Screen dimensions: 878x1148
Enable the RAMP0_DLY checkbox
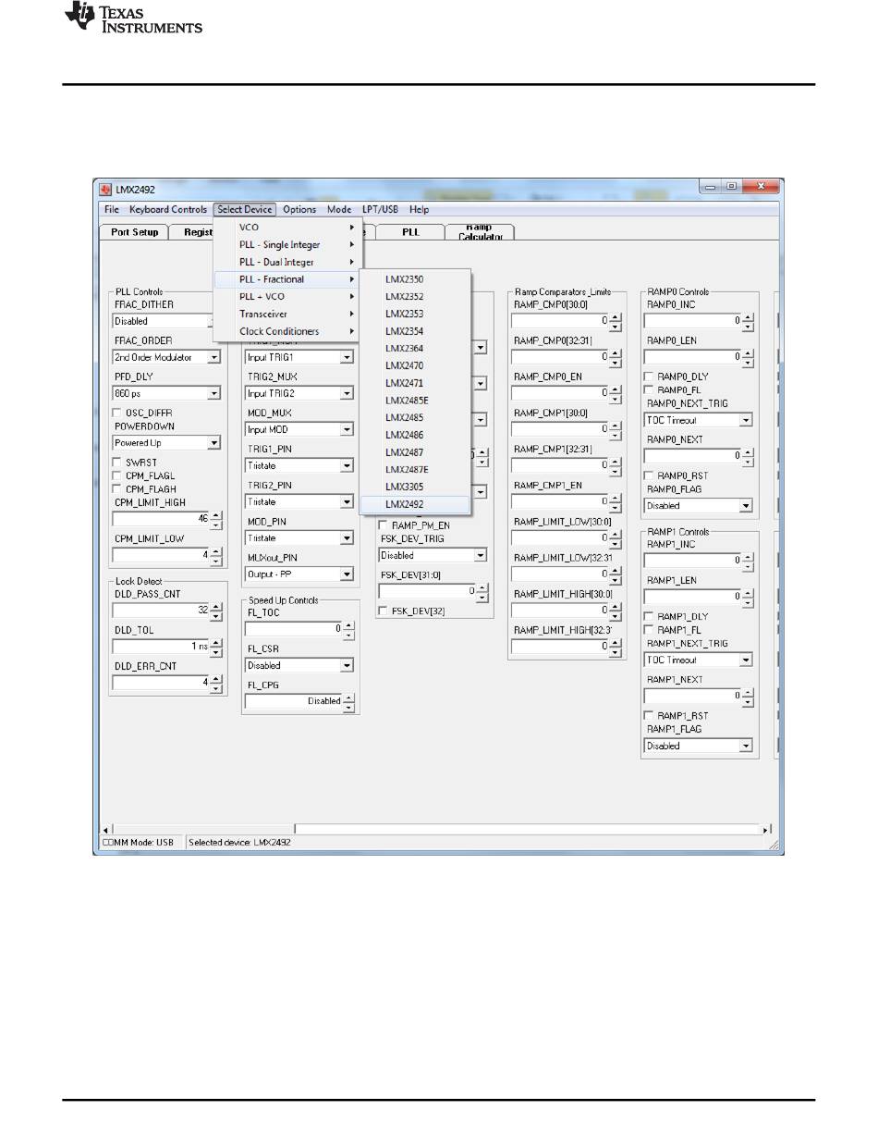point(649,377)
